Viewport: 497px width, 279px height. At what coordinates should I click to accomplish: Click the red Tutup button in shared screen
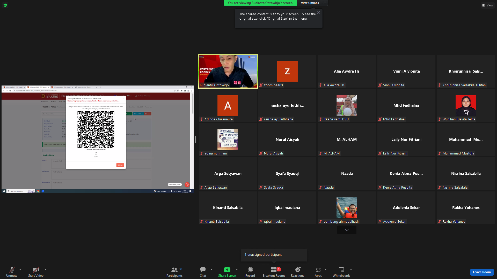click(x=120, y=165)
